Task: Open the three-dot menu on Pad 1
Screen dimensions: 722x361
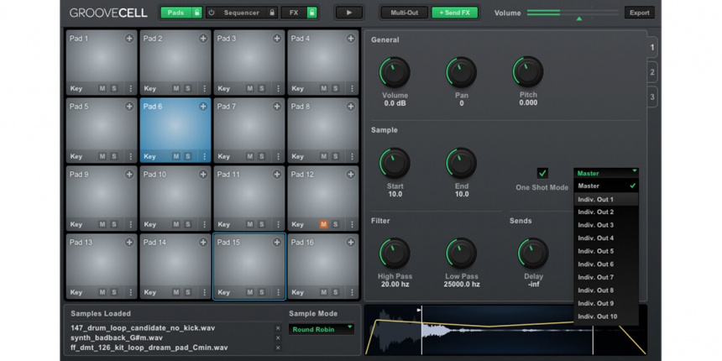Action: click(131, 88)
